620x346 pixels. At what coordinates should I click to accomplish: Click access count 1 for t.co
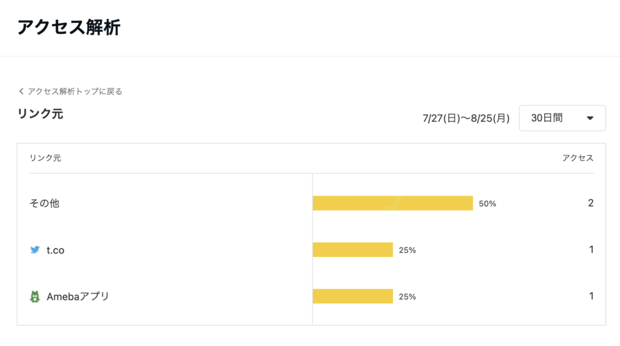pyautogui.click(x=592, y=250)
